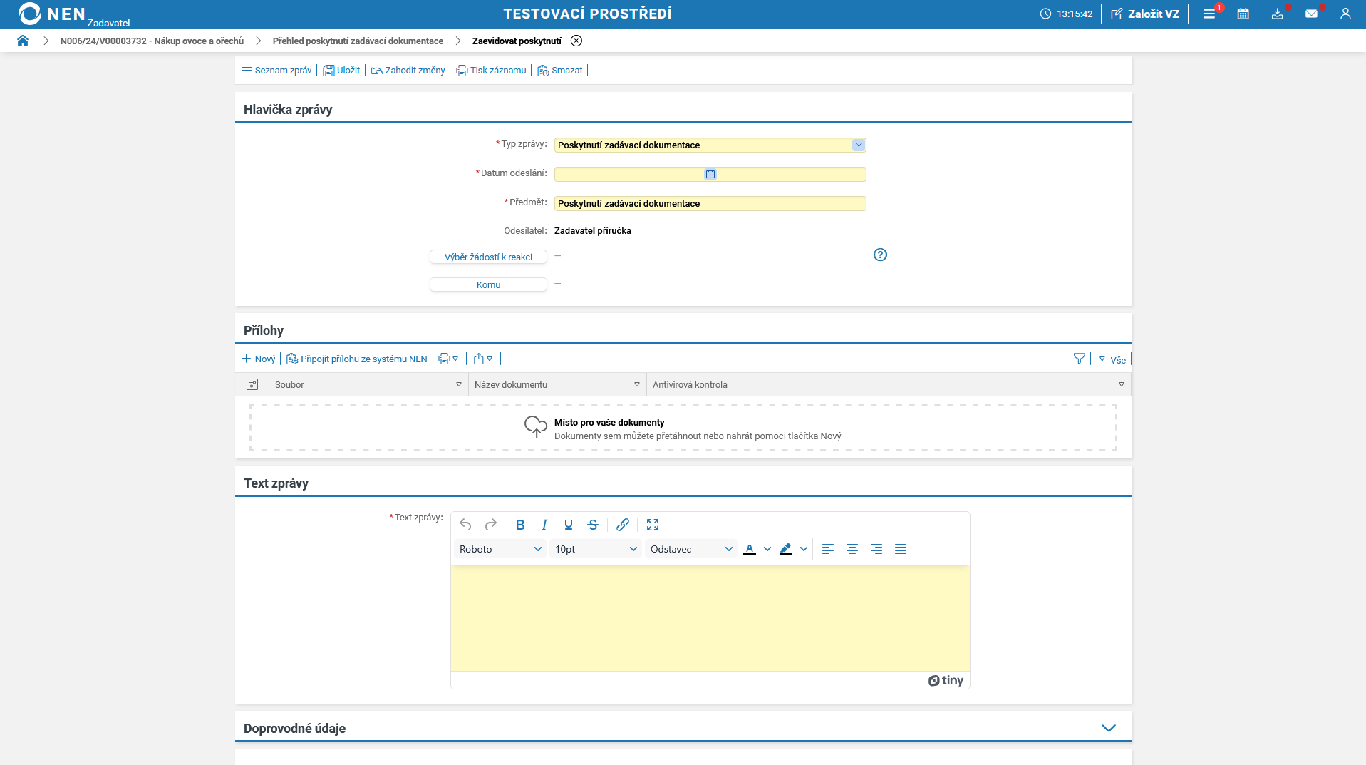The height and width of the screenshot is (765, 1366).
Task: Open the messages envelope icon
Action: pyautogui.click(x=1311, y=14)
